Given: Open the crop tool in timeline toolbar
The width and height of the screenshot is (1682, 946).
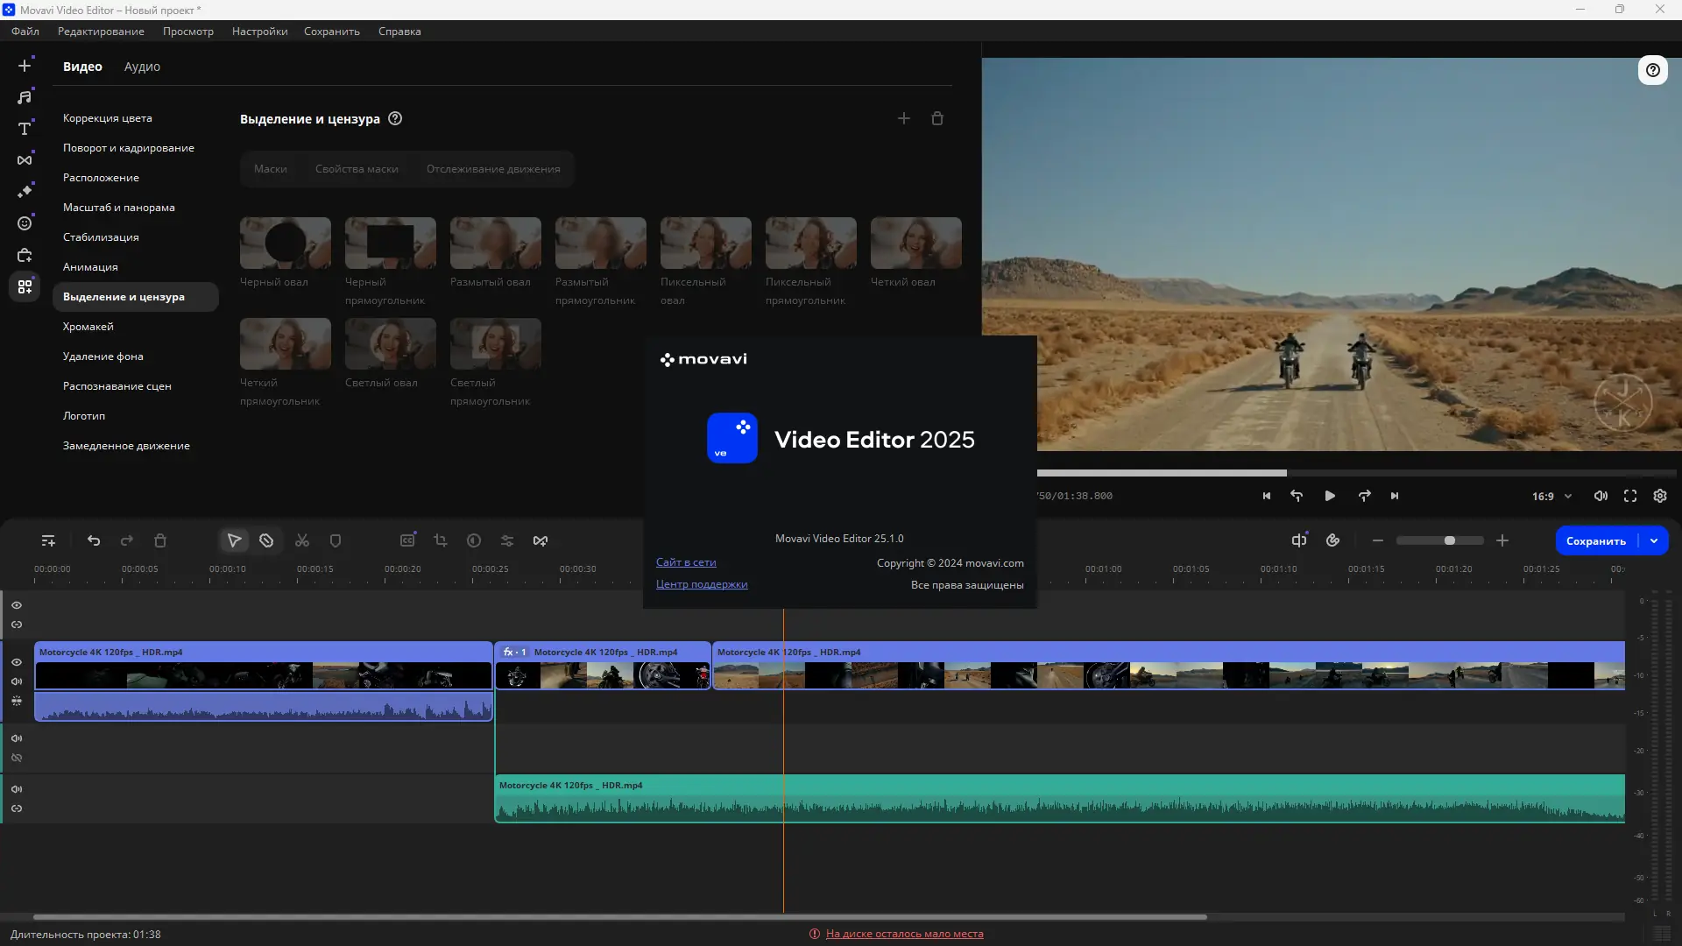Looking at the screenshot, I should (x=441, y=541).
